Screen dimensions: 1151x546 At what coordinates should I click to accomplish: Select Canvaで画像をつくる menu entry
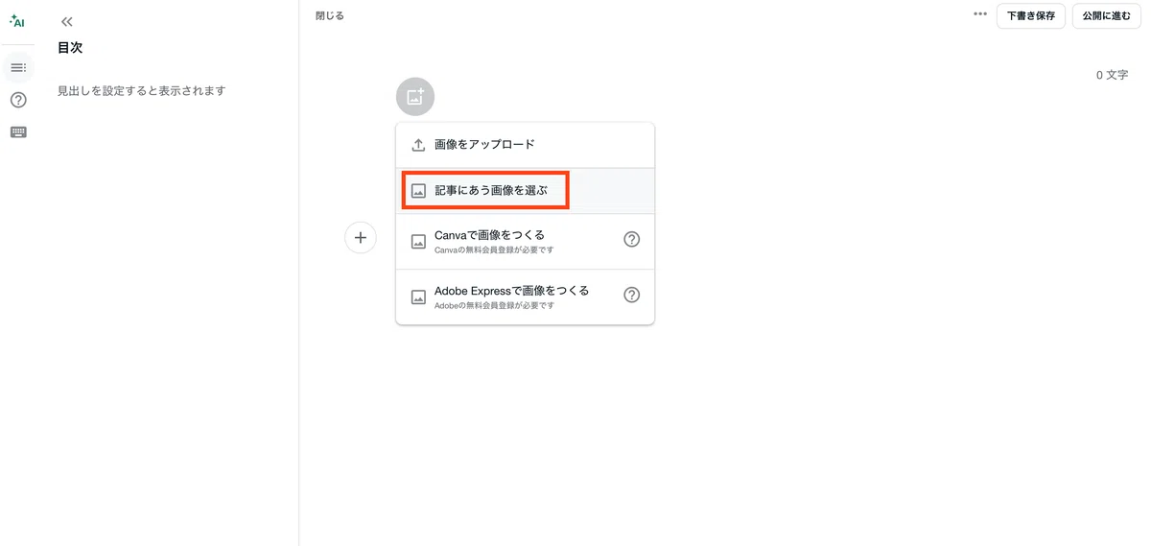click(x=525, y=242)
